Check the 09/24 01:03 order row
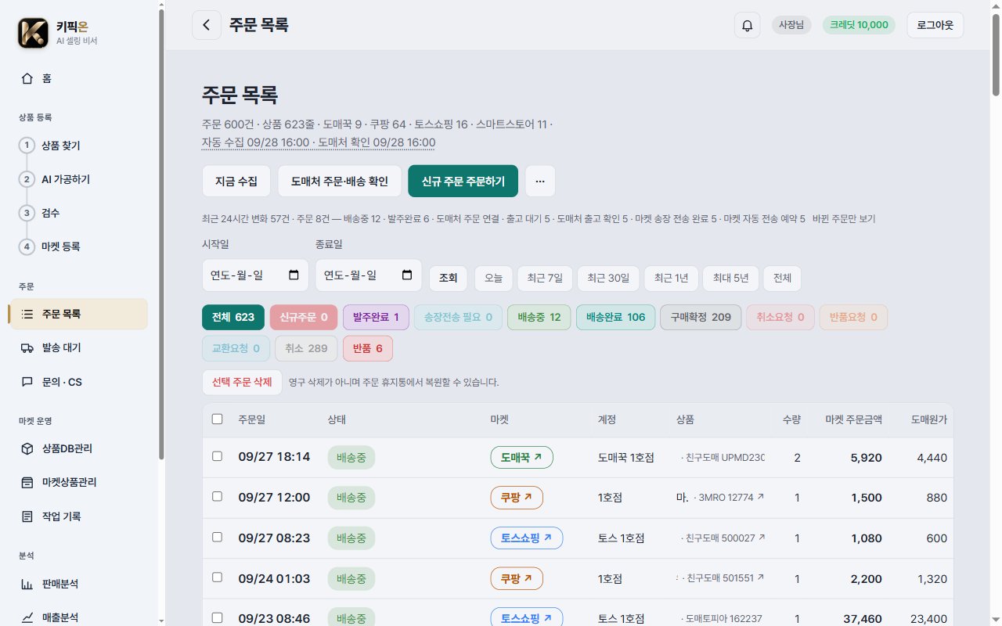 point(218,578)
